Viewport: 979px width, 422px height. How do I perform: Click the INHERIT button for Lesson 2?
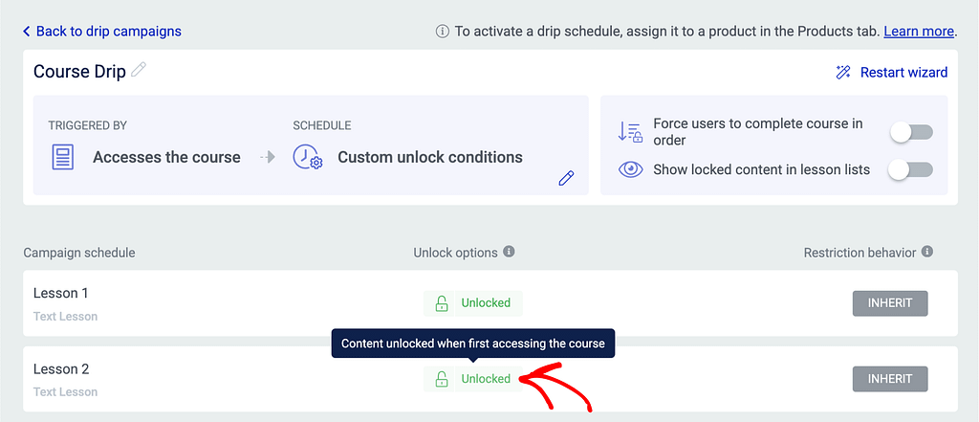click(890, 379)
